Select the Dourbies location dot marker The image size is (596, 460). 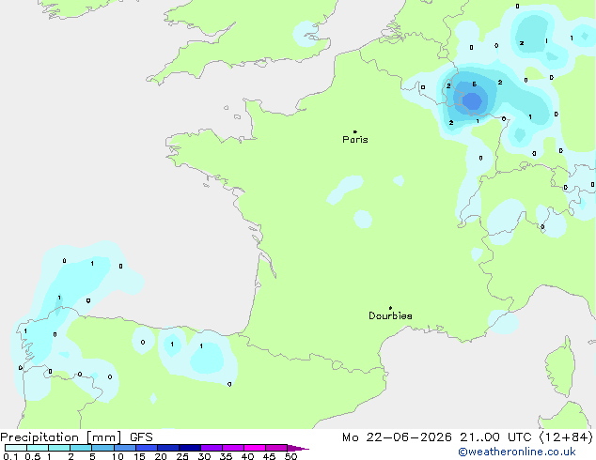point(390,308)
